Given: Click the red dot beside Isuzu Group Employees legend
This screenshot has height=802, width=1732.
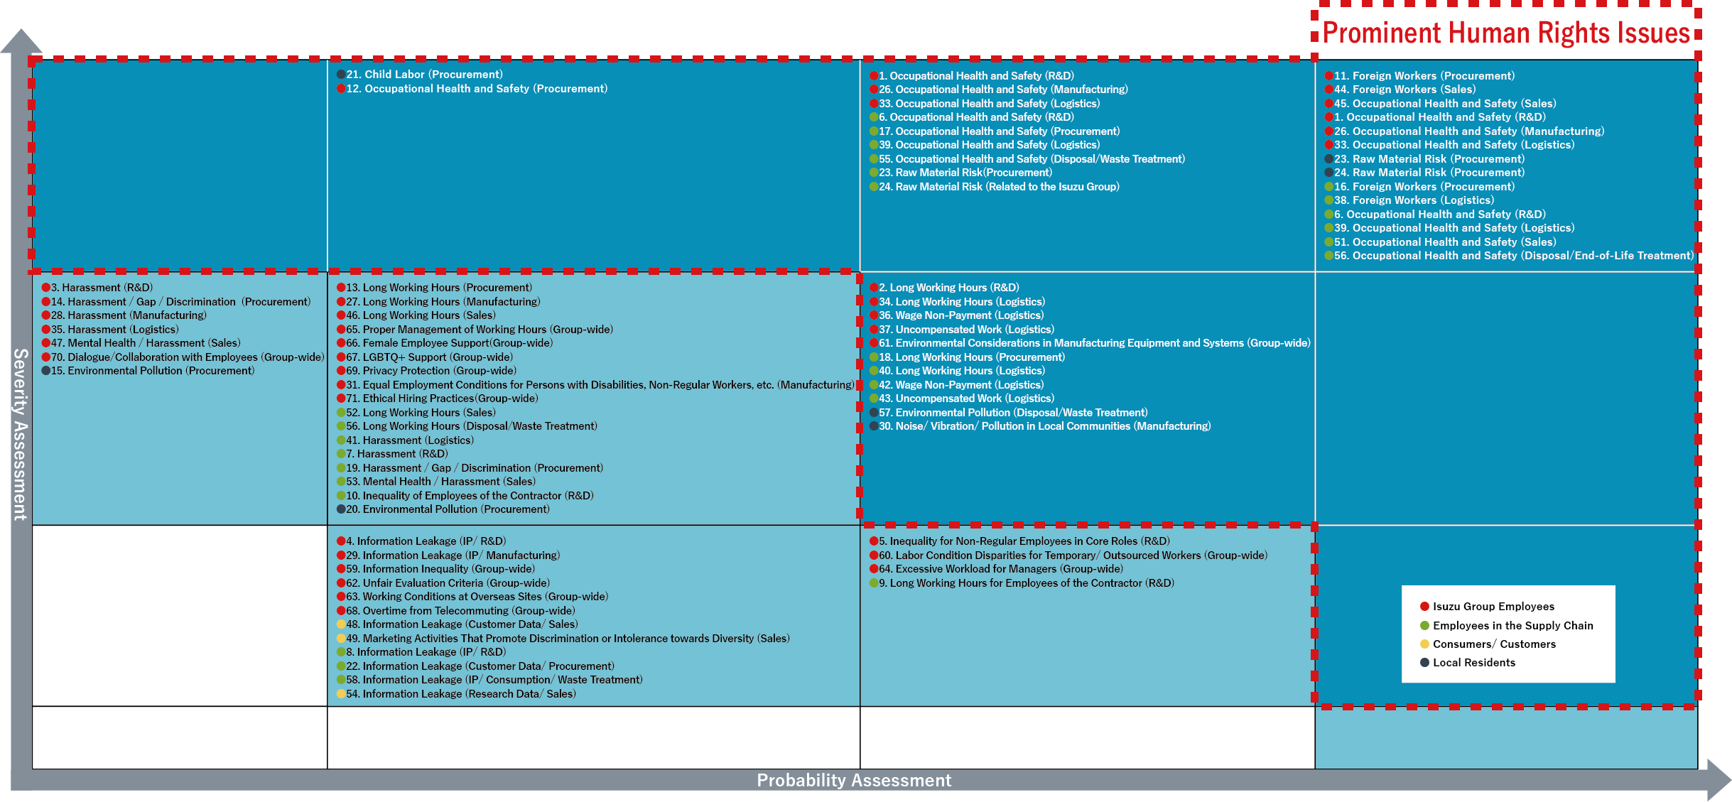Looking at the screenshot, I should pyautogui.click(x=1424, y=606).
